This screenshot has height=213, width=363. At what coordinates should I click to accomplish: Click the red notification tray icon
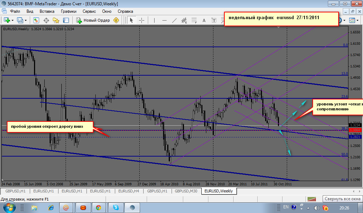(x=325, y=208)
